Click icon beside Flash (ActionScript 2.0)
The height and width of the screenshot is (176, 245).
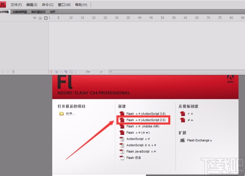122,120
